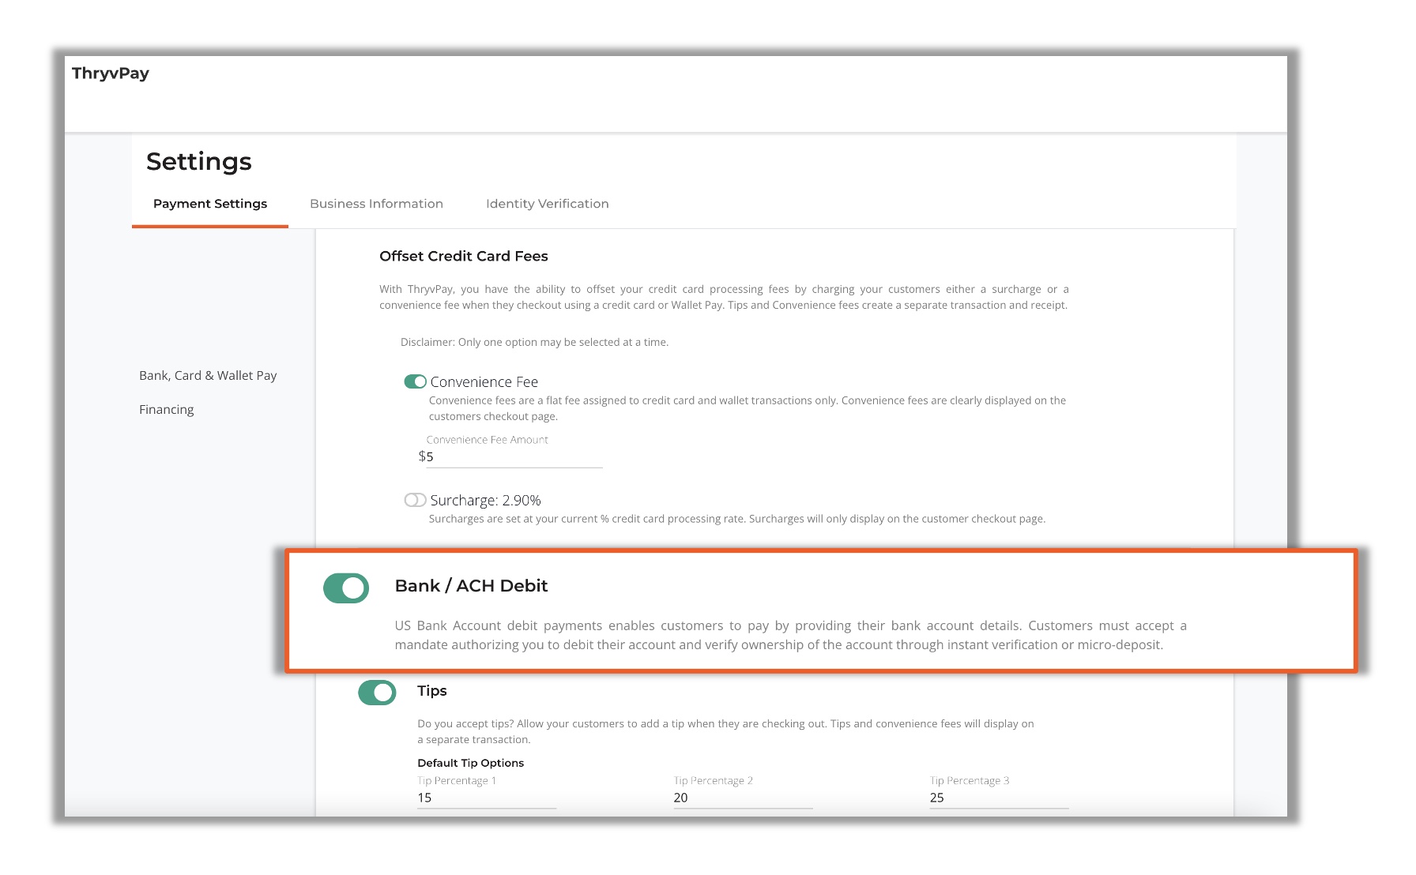The image size is (1416, 875).
Task: Click the Bank / ACH Debit heading
Action: click(x=471, y=586)
